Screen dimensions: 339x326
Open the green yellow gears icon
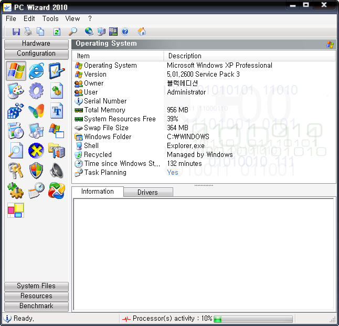[x=16, y=191]
